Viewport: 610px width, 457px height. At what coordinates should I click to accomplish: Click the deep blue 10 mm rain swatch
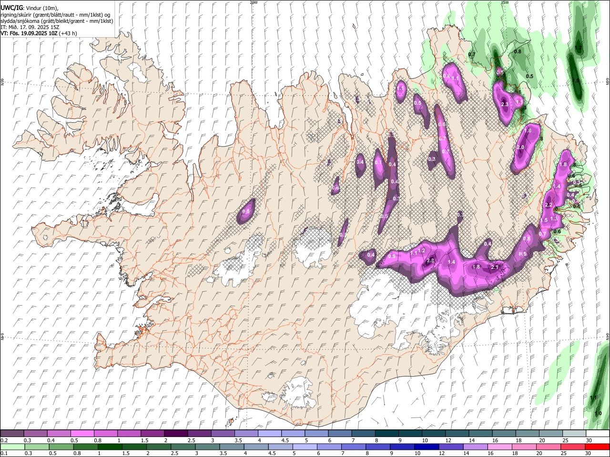point(426,447)
